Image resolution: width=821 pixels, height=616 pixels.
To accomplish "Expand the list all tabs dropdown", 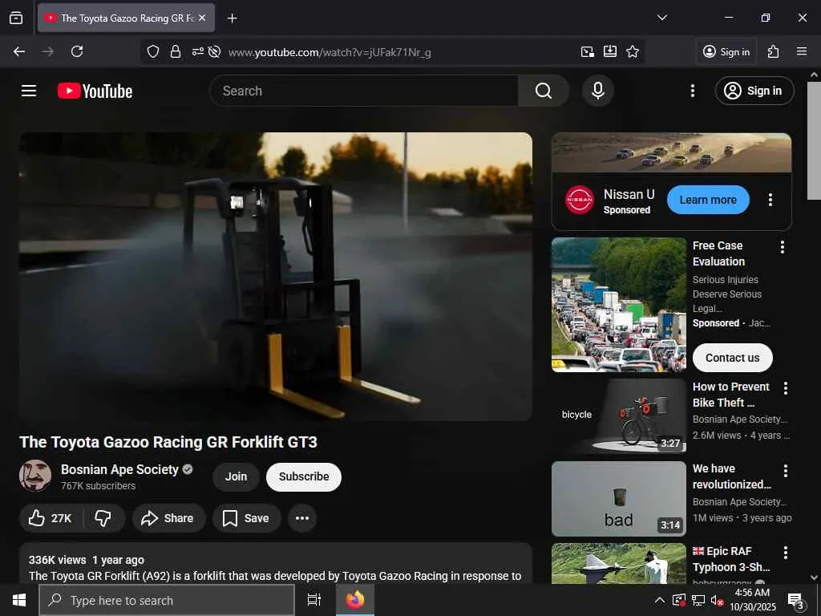I will pyautogui.click(x=661, y=18).
